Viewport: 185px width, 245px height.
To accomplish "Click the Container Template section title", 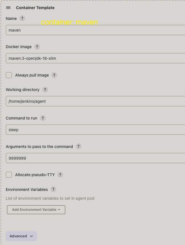I will pyautogui.click(x=35, y=8).
